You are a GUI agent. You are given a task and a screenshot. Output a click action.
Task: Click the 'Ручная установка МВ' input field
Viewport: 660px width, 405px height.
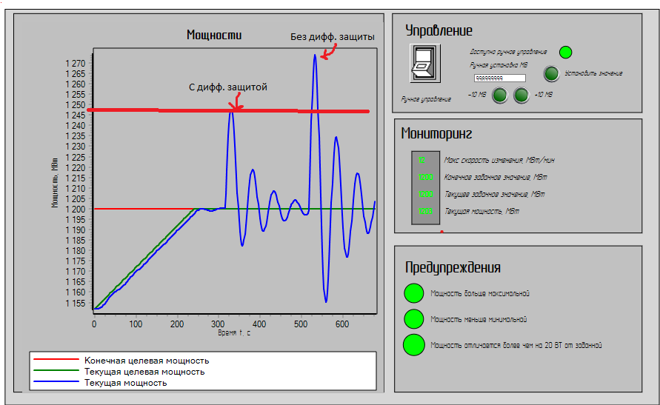pyautogui.click(x=499, y=78)
